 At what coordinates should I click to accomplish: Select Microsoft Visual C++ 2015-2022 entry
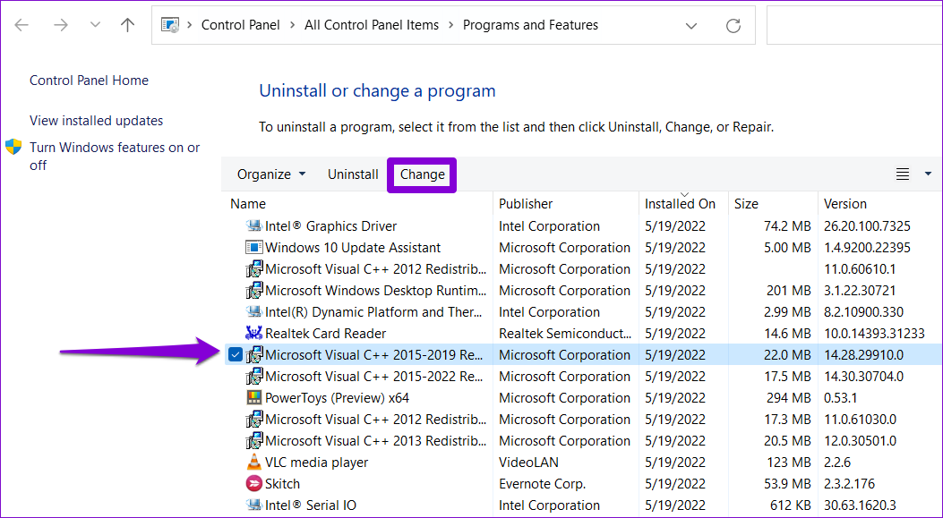[x=374, y=377]
